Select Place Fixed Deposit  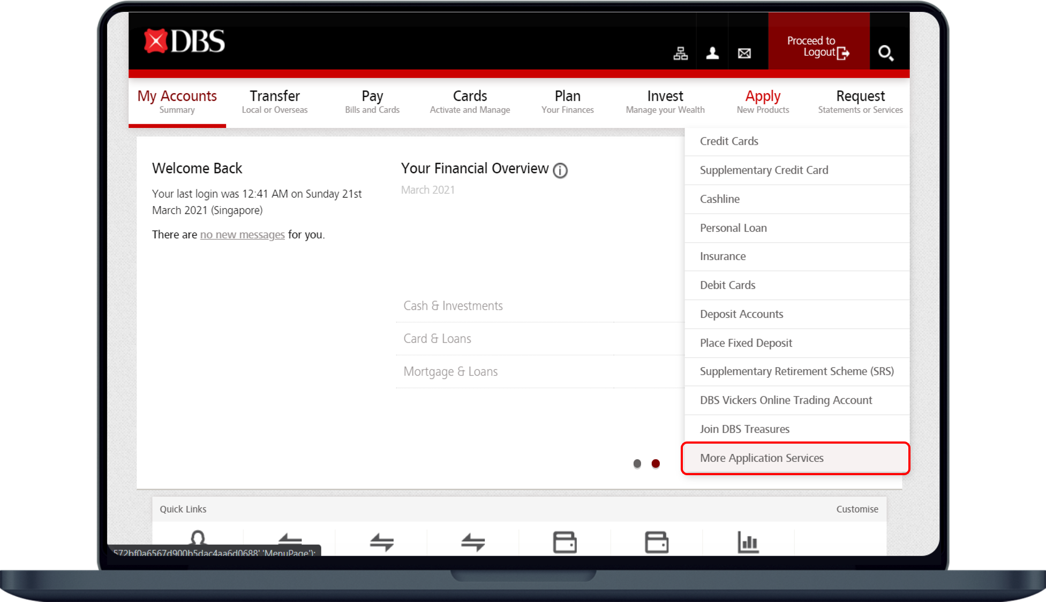[797, 343]
